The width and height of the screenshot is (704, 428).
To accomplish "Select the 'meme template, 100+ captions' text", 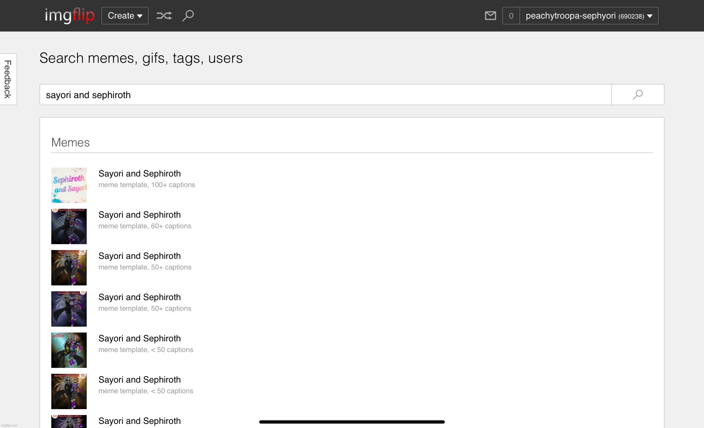I will tap(147, 185).
